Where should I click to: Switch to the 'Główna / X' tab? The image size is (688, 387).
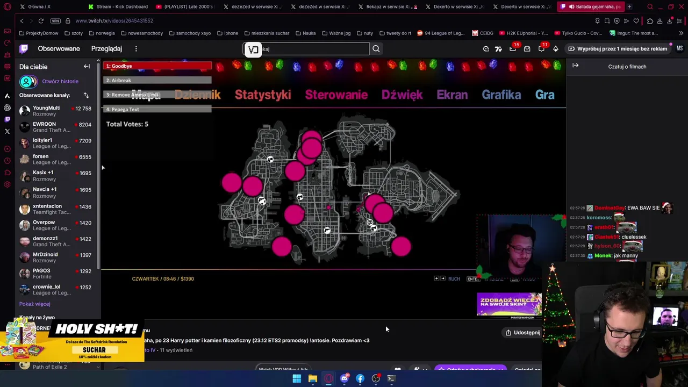pyautogui.click(x=48, y=6)
